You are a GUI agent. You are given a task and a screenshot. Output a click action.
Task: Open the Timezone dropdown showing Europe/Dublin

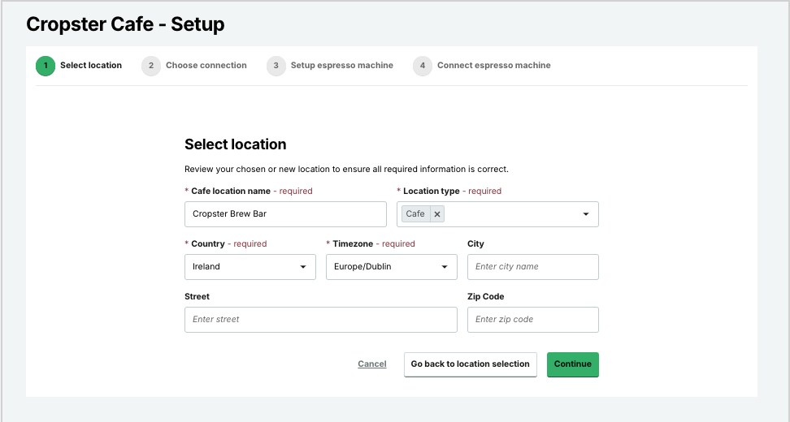(392, 267)
